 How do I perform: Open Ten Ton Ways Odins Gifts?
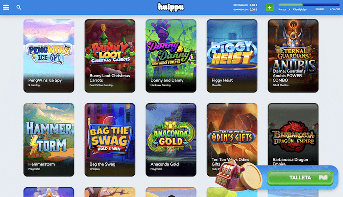click(232, 135)
